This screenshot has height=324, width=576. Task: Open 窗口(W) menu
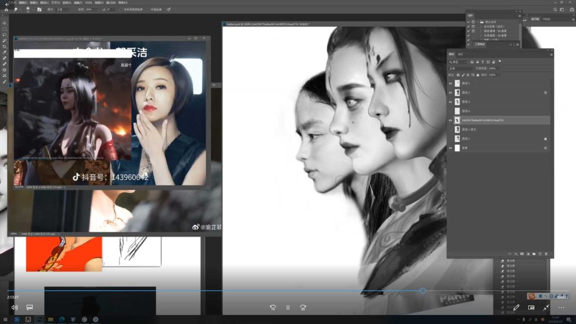[x=111, y=3]
